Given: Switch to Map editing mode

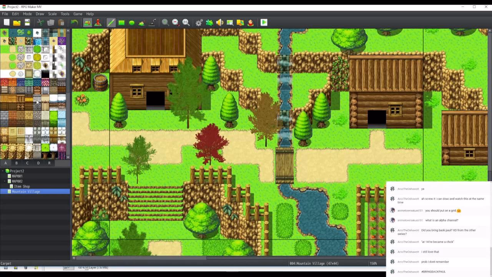Looking at the screenshot, I should tap(88, 23).
